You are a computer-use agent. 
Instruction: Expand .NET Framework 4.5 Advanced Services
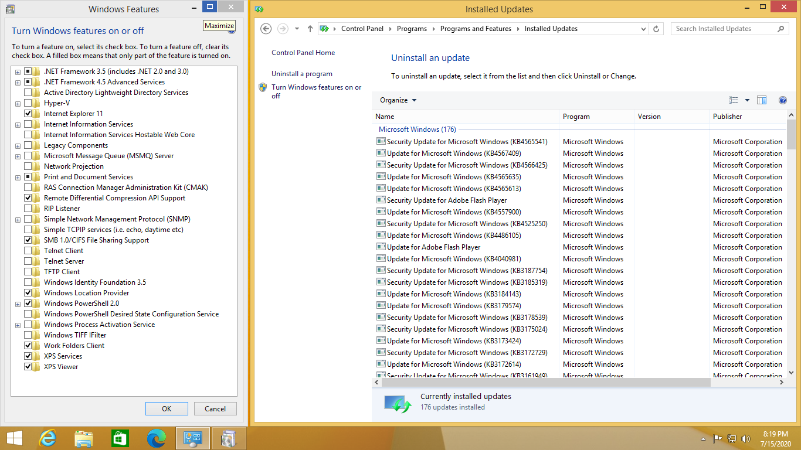[18, 83]
